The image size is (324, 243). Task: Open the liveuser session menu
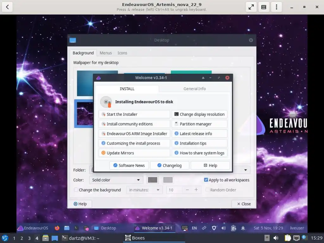pyautogui.click(x=297, y=228)
